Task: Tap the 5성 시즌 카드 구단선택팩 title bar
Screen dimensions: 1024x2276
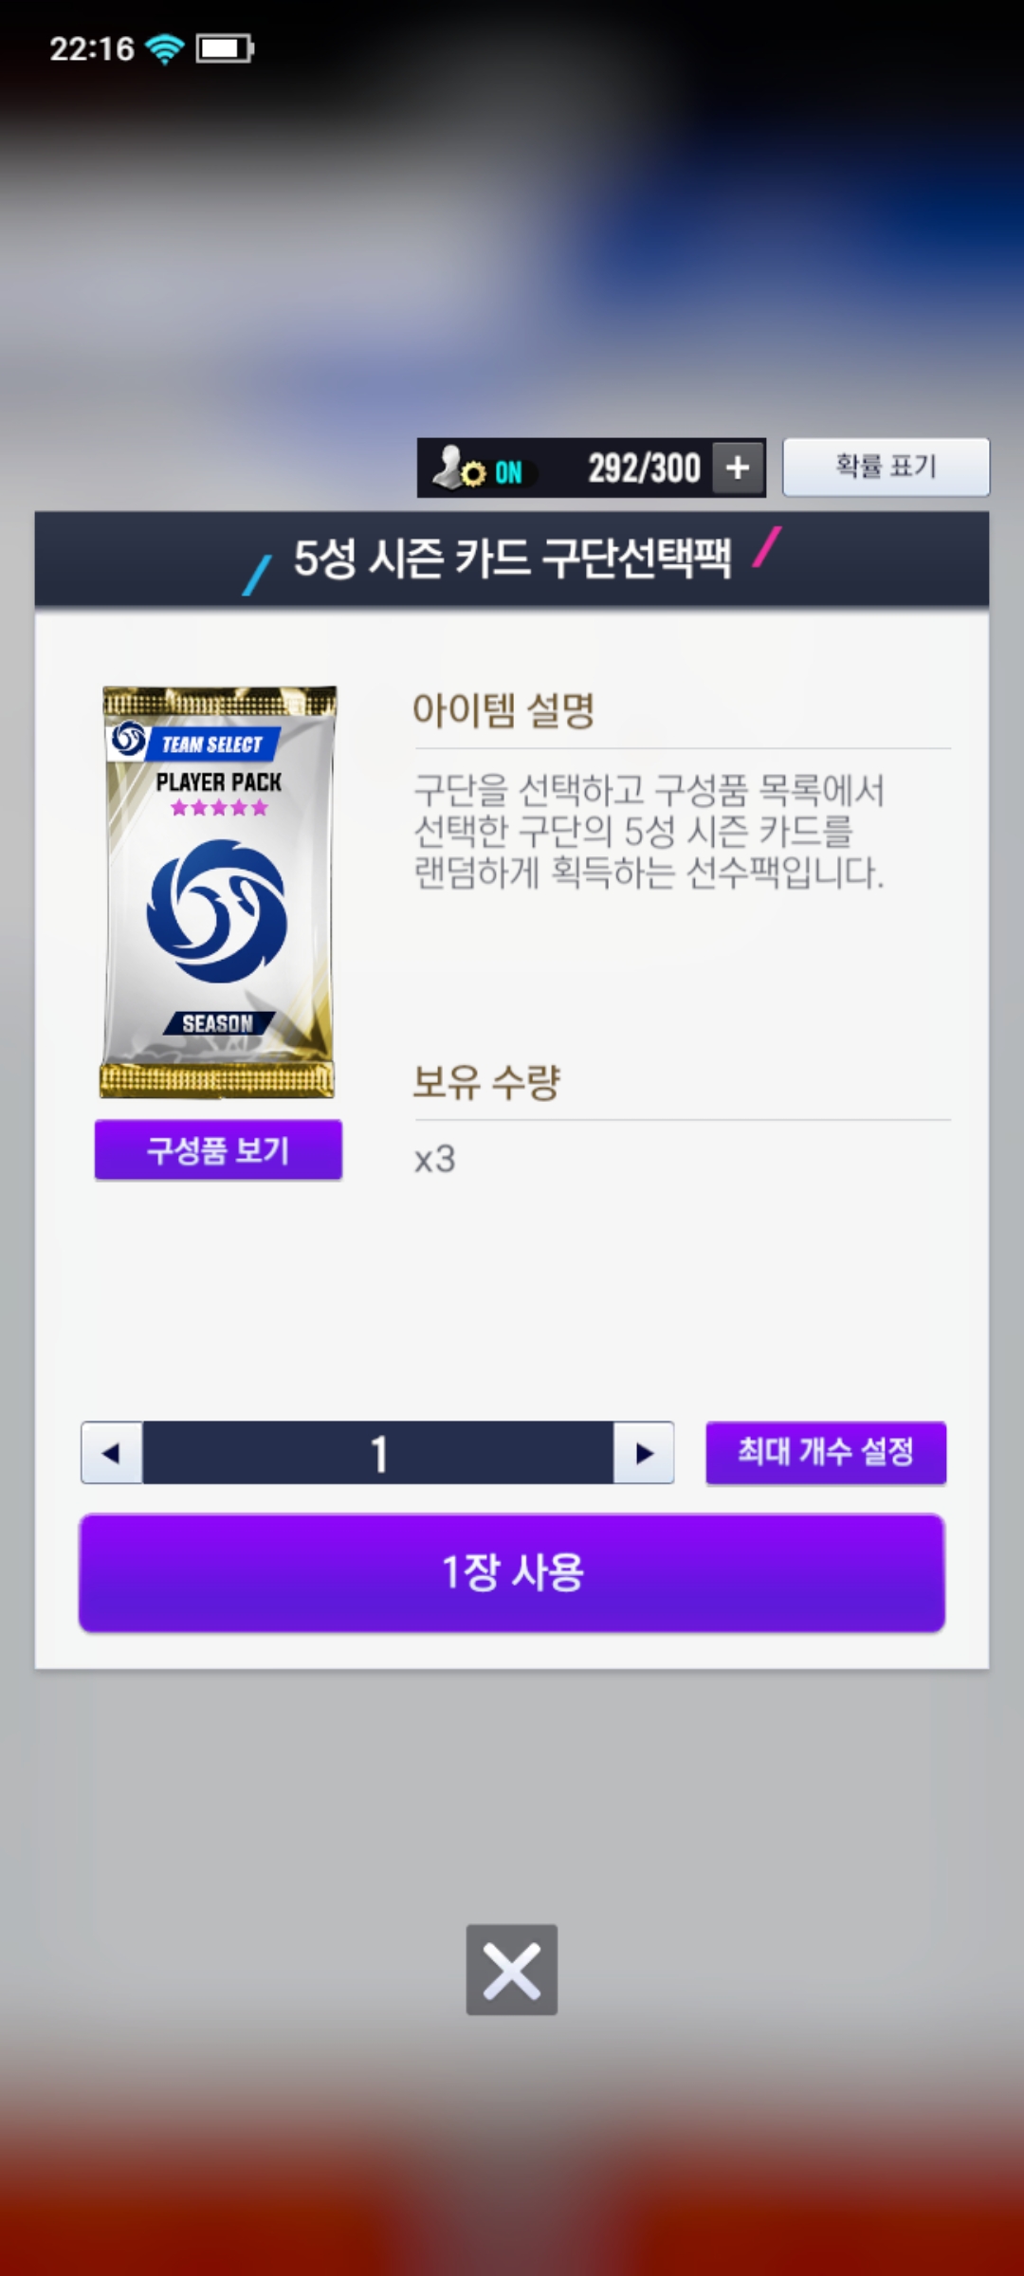Action: point(512,559)
